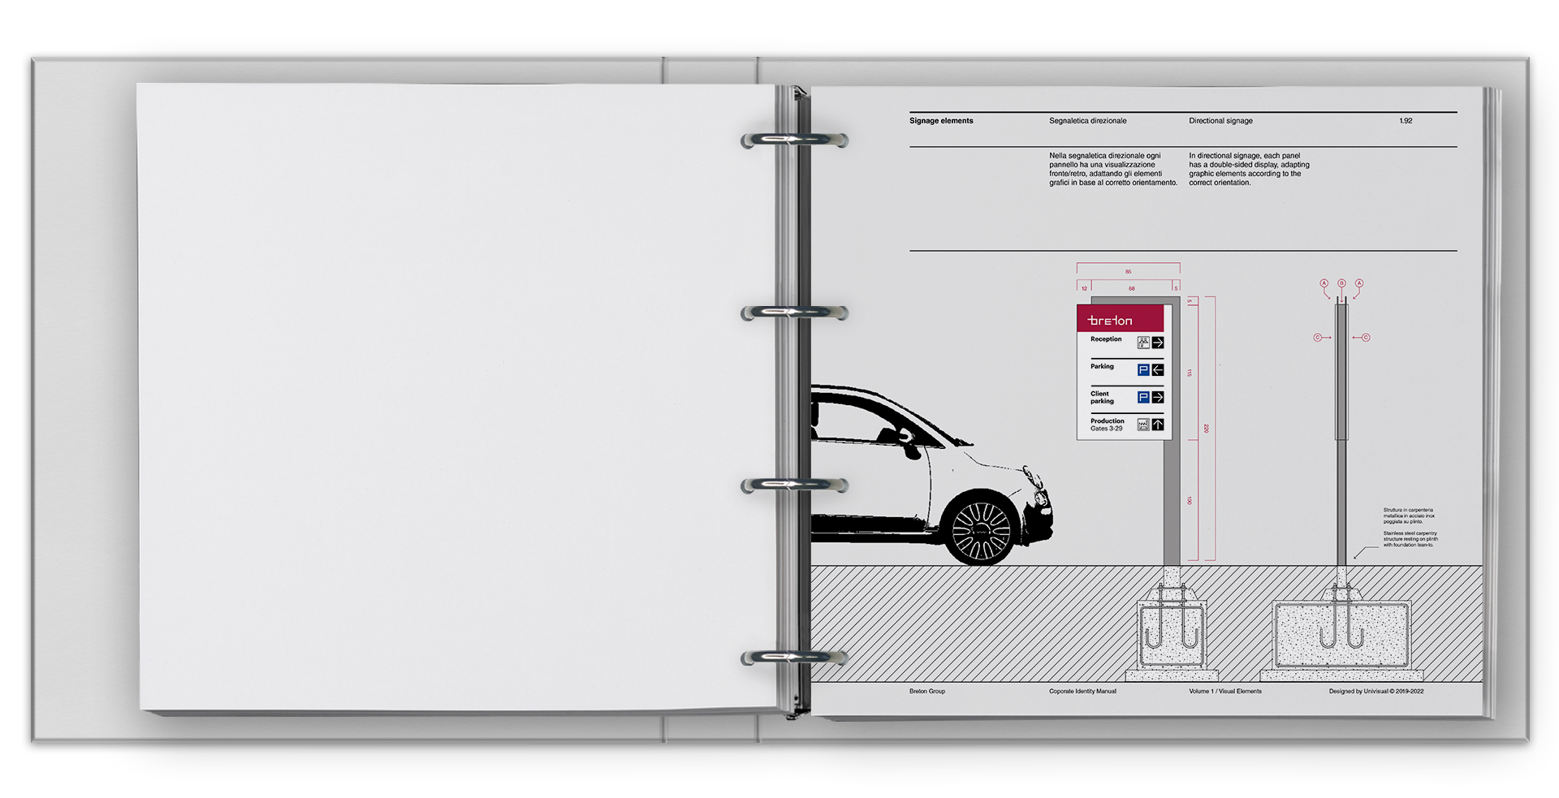
Task: Click the left arrow in the Parking row
Action: tap(1158, 370)
